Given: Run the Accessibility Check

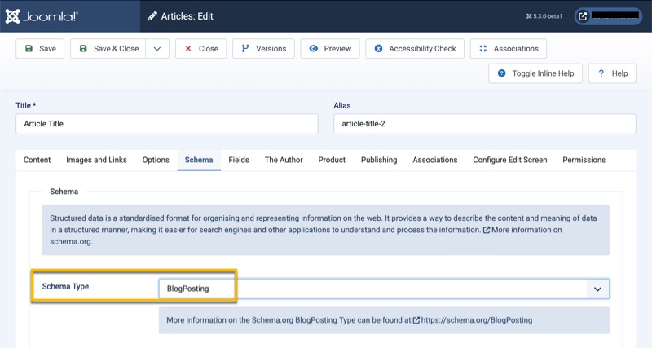Looking at the screenshot, I should click(x=415, y=49).
